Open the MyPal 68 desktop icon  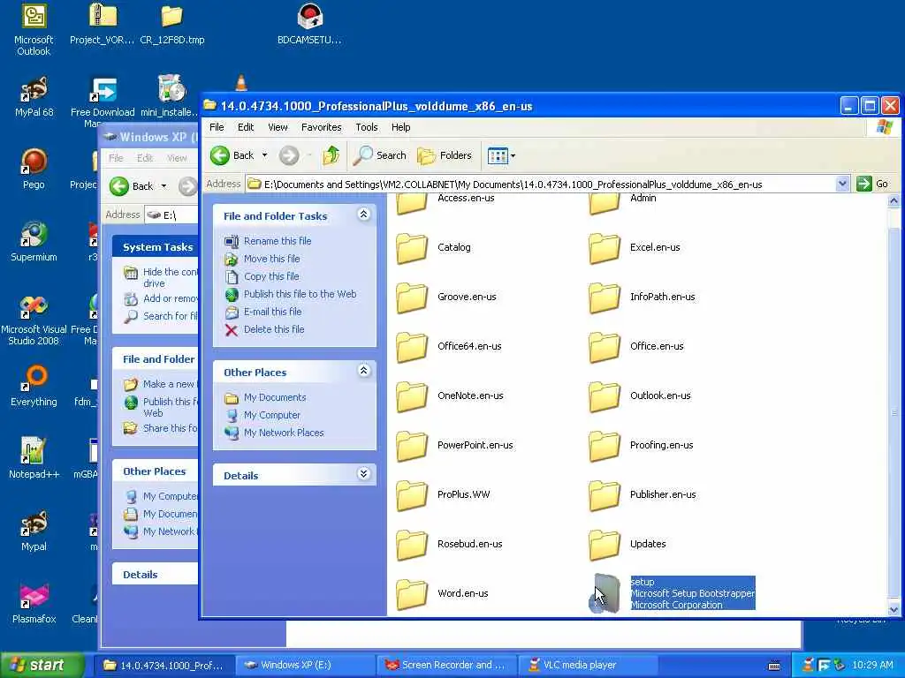point(34,97)
